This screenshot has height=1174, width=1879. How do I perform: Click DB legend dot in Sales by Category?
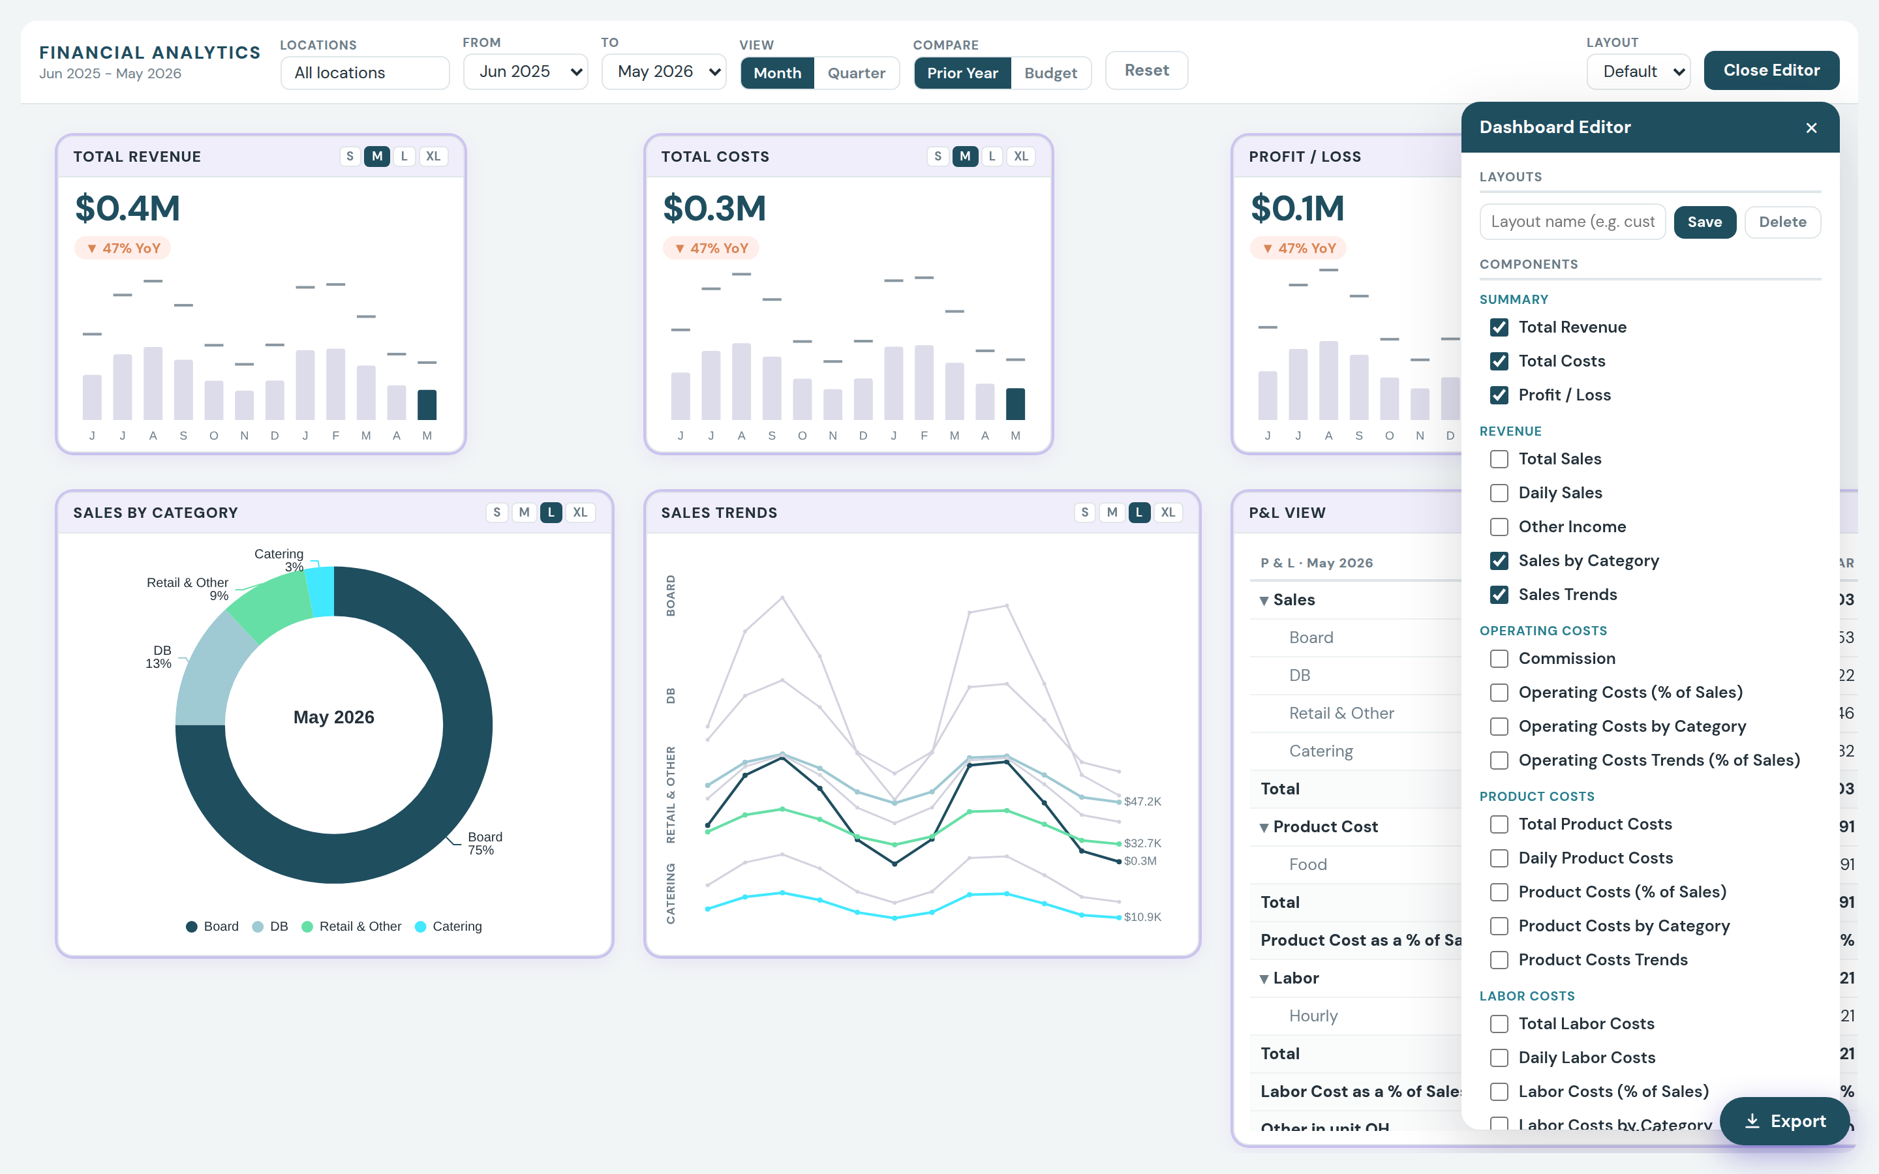(258, 926)
